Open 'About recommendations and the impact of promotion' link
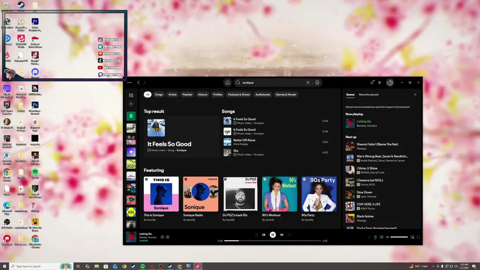This screenshot has width=480, height=270. tap(378, 107)
